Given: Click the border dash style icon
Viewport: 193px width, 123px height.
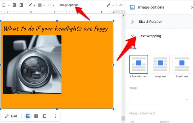Looking at the screenshot, I should [x=49, y=5].
